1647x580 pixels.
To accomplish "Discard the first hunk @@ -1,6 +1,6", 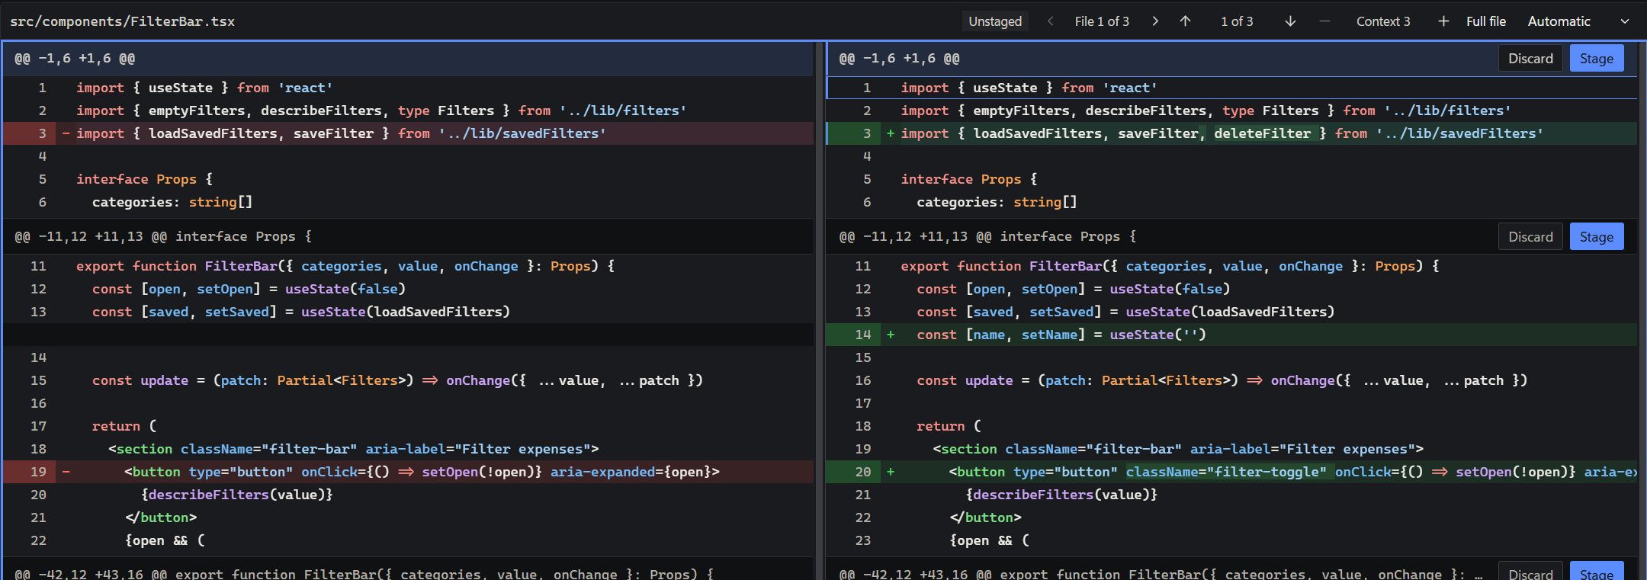I will click(x=1530, y=59).
